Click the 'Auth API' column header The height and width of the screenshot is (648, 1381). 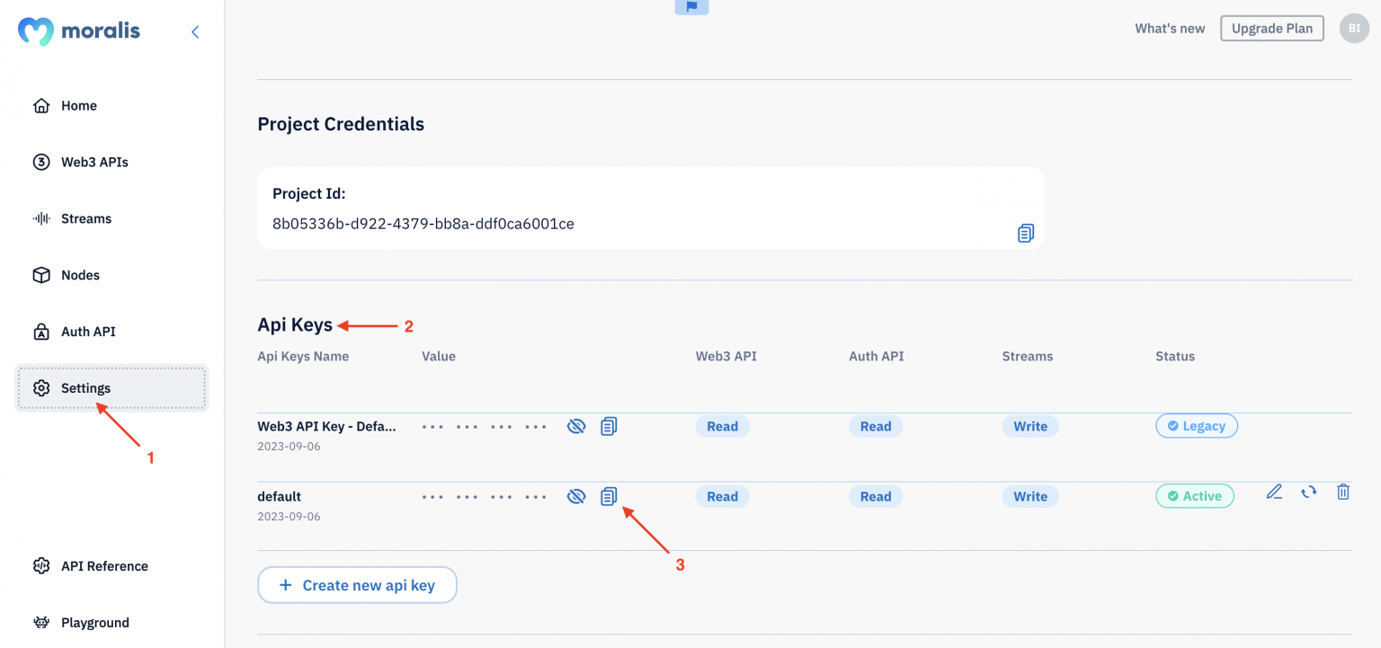pyautogui.click(x=877, y=357)
